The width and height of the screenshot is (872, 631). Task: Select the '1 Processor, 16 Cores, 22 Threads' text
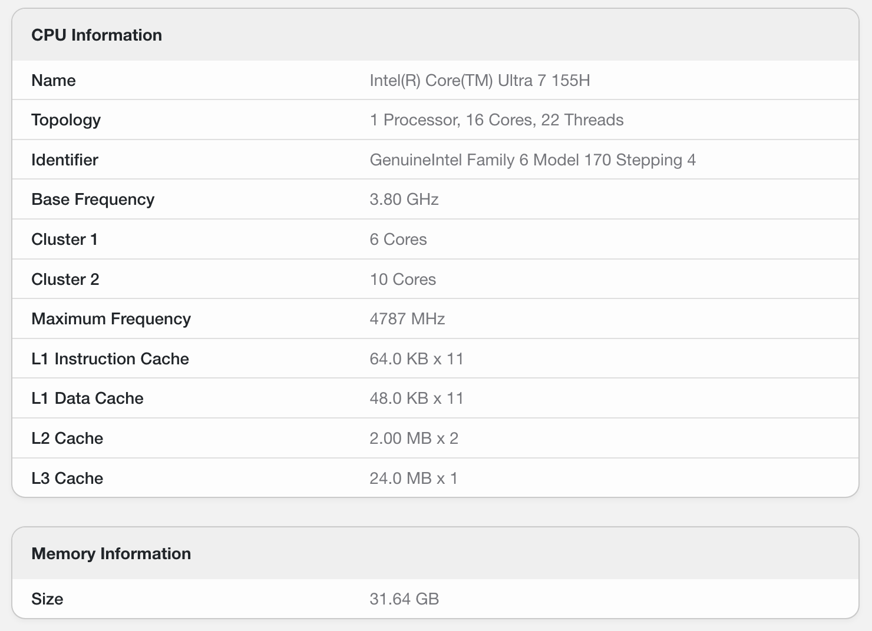pyautogui.click(x=496, y=120)
